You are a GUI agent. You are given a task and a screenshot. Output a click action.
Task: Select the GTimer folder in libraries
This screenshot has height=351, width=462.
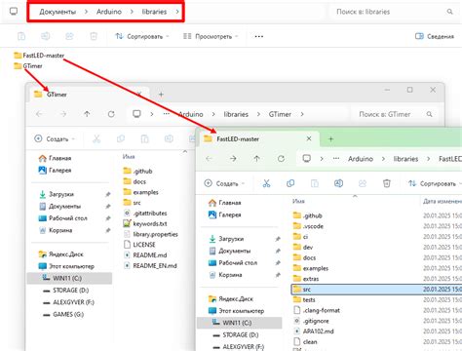[x=28, y=66]
